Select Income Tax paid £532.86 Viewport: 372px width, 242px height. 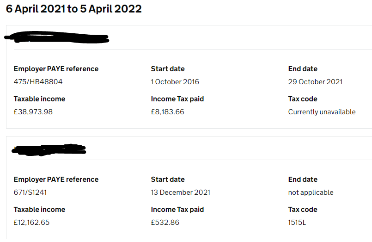[x=165, y=223]
